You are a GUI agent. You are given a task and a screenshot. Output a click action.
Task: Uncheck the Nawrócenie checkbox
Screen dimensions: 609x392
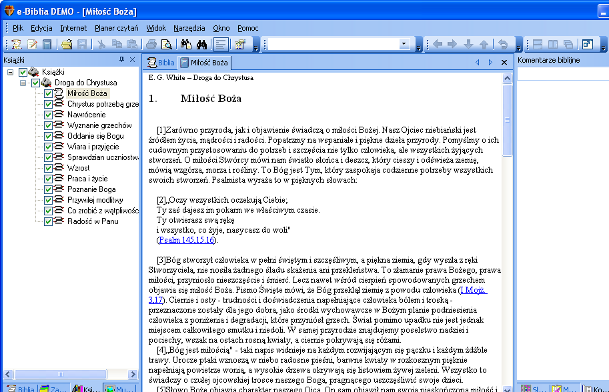(x=48, y=115)
